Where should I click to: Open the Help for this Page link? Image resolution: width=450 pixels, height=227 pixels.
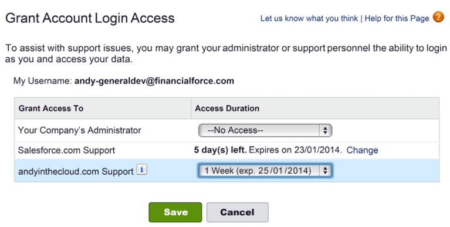[x=397, y=18]
